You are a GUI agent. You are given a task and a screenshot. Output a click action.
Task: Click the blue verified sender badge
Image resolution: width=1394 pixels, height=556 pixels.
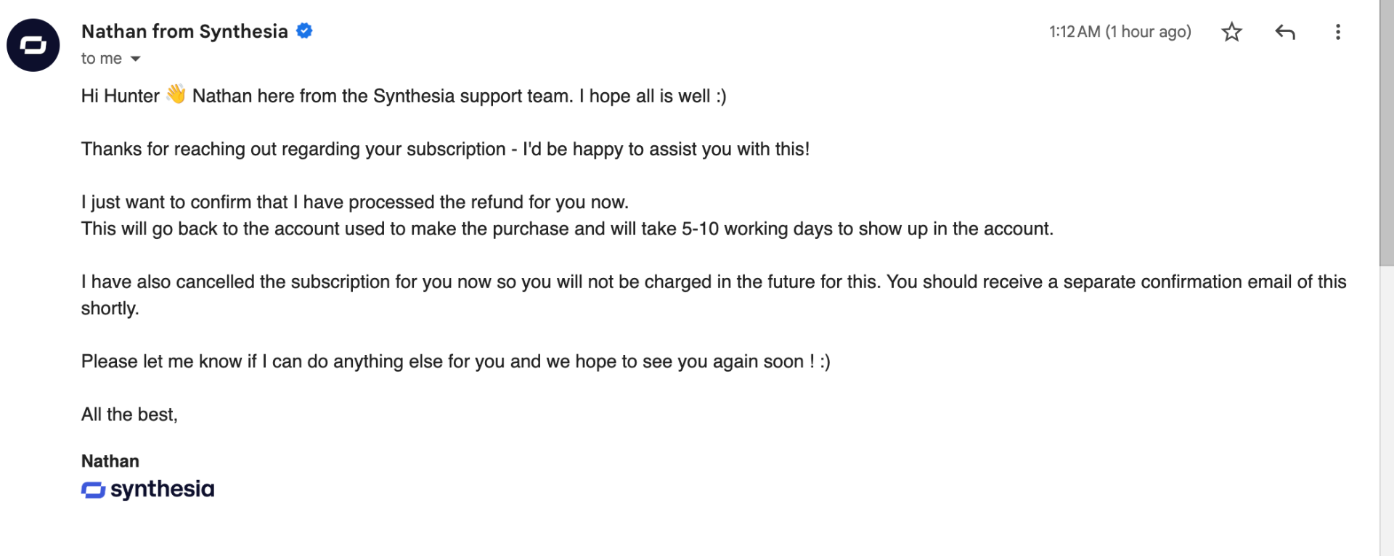(x=305, y=31)
